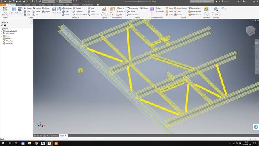
Task: Open the Environments ribbon tab
Action: (x=58, y=5)
